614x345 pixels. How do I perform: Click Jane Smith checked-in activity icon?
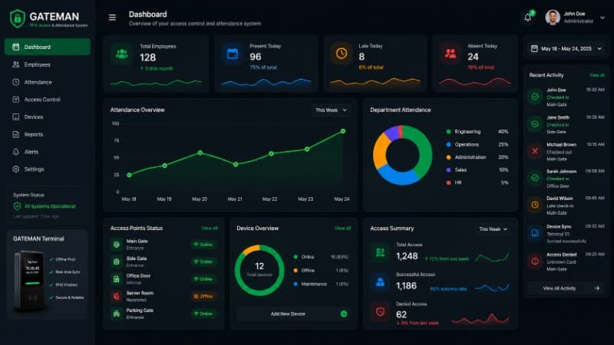(535, 124)
